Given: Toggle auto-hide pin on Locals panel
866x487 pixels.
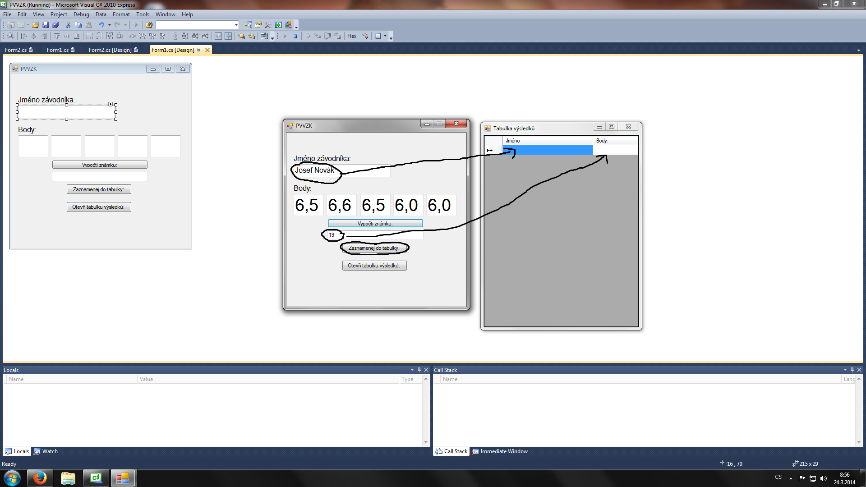Looking at the screenshot, I should click(419, 370).
